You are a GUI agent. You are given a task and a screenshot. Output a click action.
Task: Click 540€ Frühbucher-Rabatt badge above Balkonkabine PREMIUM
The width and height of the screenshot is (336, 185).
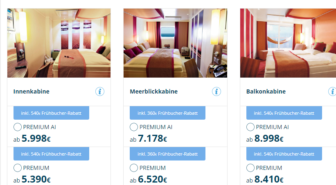coord(284,154)
